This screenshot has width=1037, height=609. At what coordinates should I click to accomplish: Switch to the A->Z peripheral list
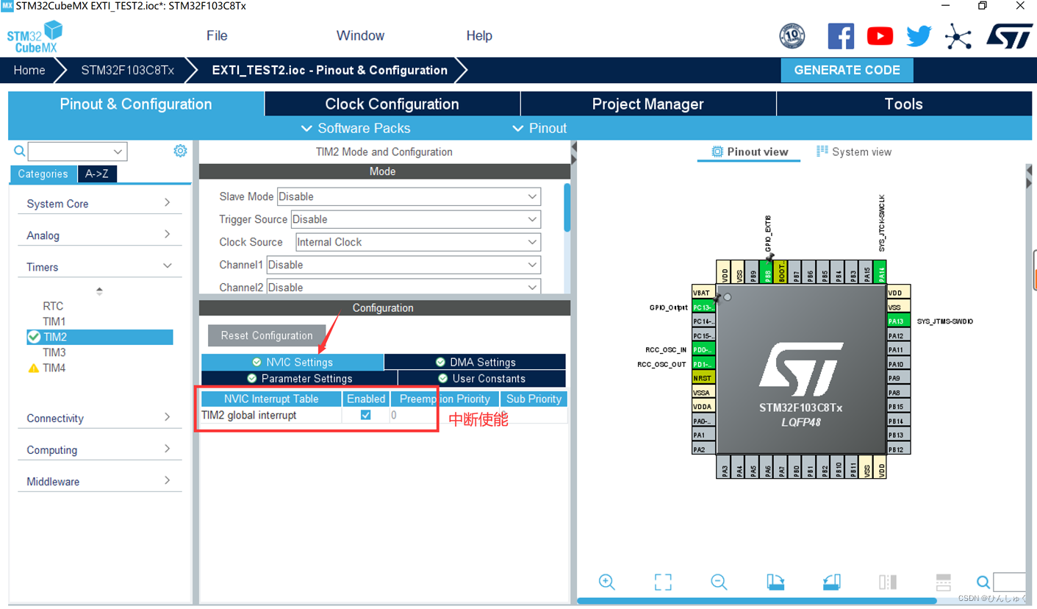[96, 174]
